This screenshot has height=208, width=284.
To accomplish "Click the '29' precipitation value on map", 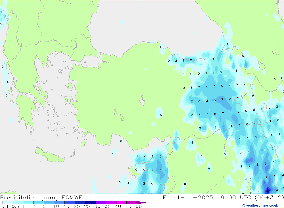I will pos(268,191).
